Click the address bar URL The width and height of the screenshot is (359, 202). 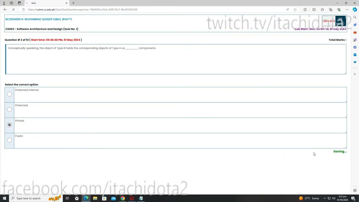coord(82,10)
